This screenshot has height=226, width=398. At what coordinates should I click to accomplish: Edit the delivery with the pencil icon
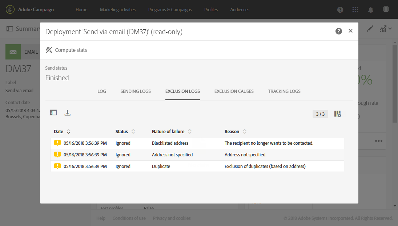[x=370, y=28]
